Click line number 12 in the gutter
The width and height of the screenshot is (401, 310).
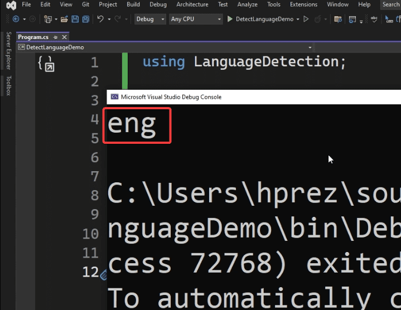[90, 272]
